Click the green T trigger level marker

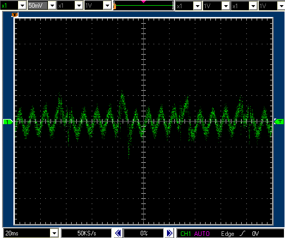(279, 122)
